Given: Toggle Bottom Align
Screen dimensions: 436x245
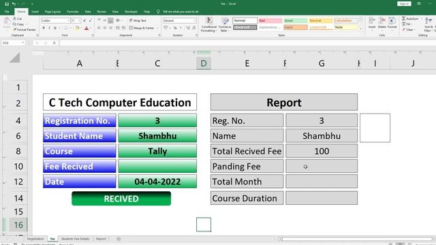Looking at the screenshot, I should 110,20.
